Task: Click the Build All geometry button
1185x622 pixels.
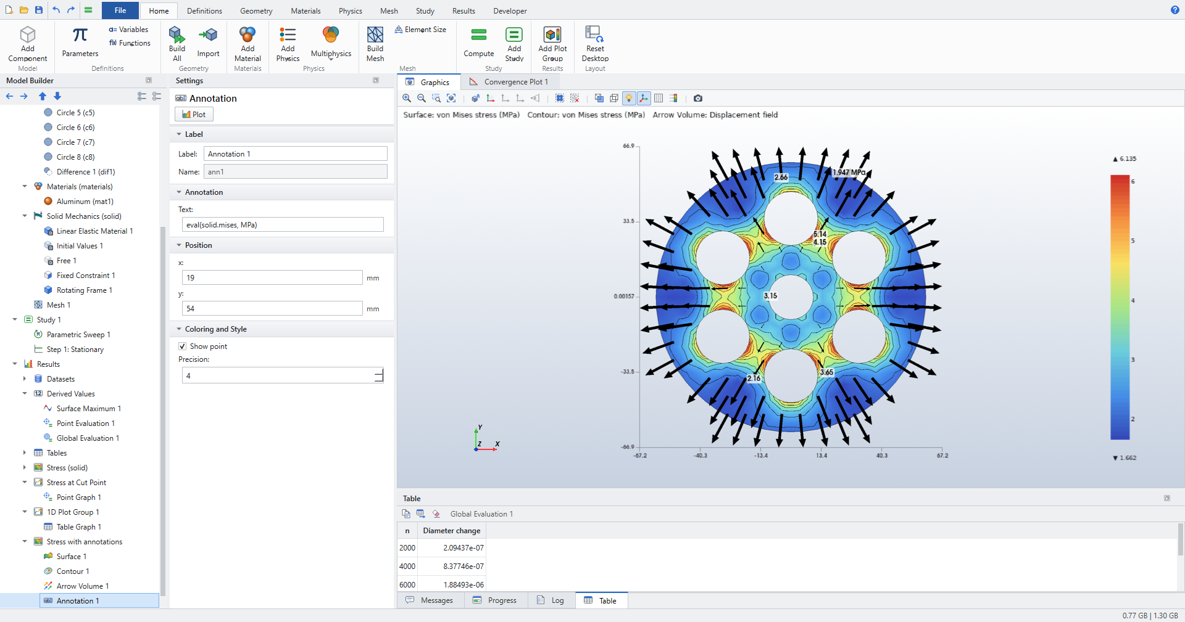Action: 177,44
